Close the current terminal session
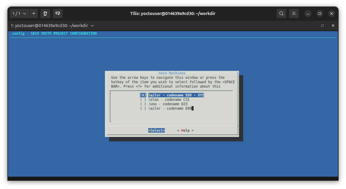This screenshot has width=346, height=189. [x=333, y=26]
